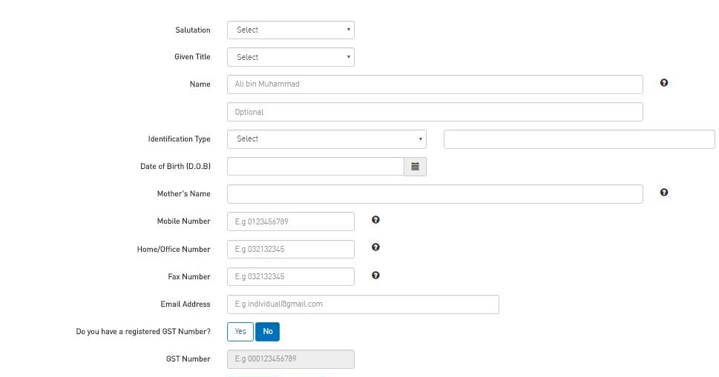This screenshot has width=719, height=377.
Task: Open the Salutation dropdown
Action: [x=291, y=30]
